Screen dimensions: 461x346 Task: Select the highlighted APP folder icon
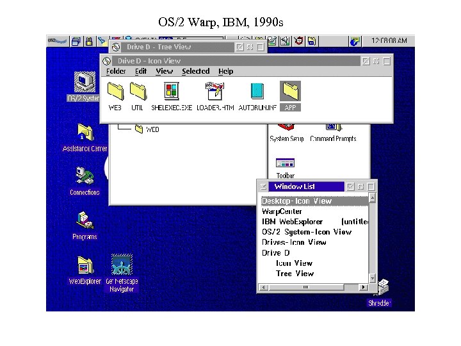(290, 96)
